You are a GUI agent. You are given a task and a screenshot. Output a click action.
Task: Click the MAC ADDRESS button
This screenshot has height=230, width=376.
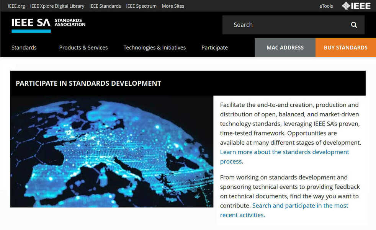[x=285, y=47]
